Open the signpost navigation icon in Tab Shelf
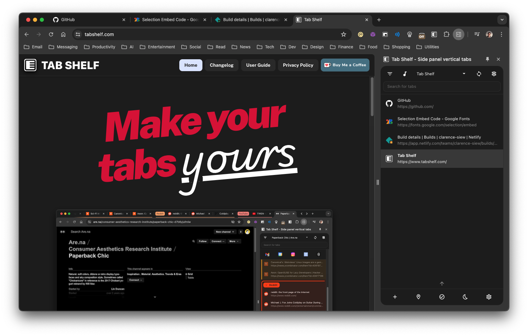The image size is (528, 336). coord(494,74)
